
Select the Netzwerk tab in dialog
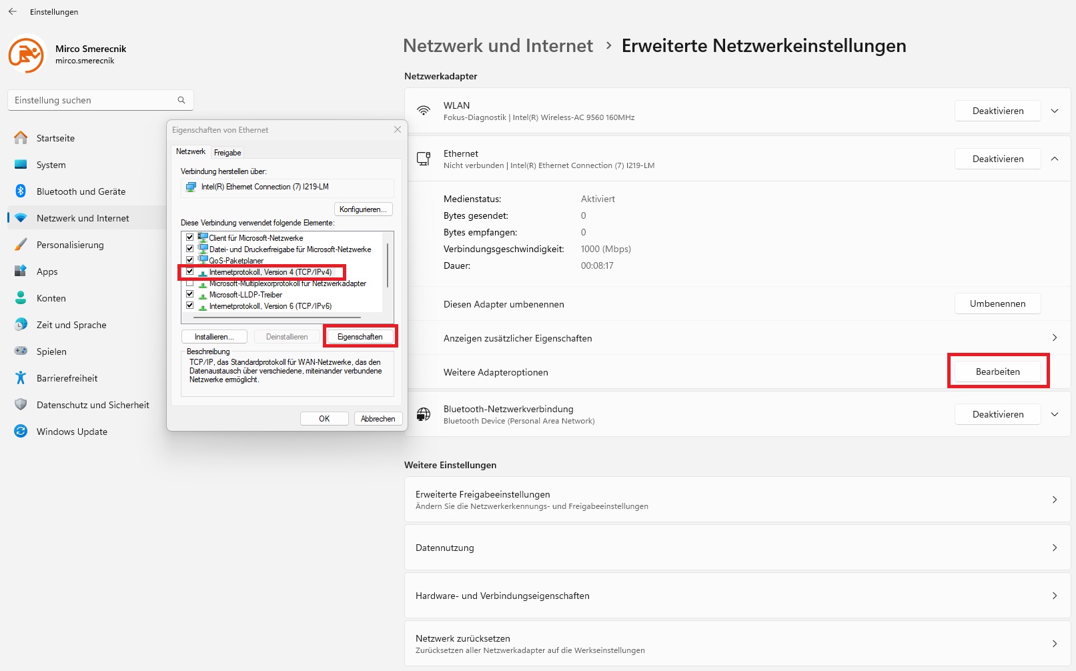tap(191, 151)
